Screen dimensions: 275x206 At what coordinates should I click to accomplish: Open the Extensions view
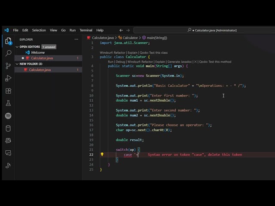point(8,91)
